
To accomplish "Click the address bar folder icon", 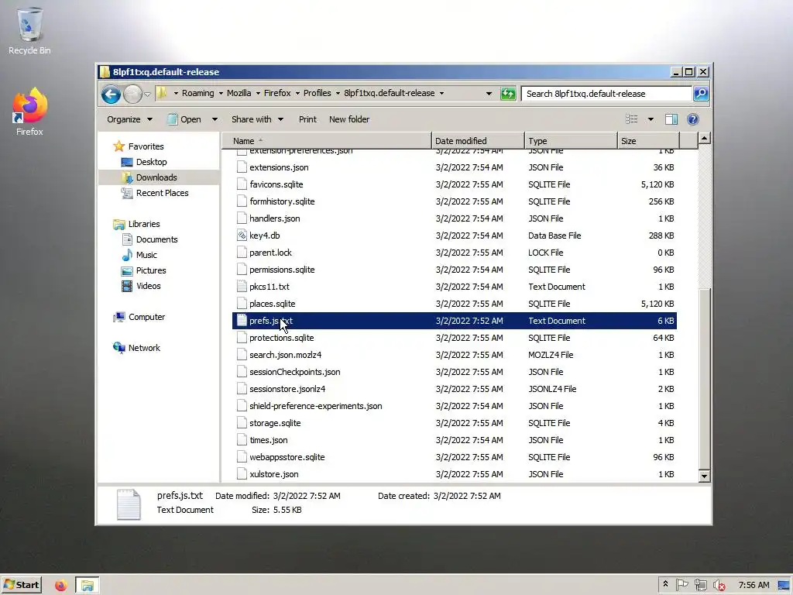I will coord(161,93).
